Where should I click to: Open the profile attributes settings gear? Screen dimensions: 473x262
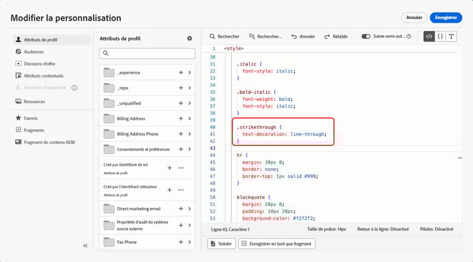(189, 38)
